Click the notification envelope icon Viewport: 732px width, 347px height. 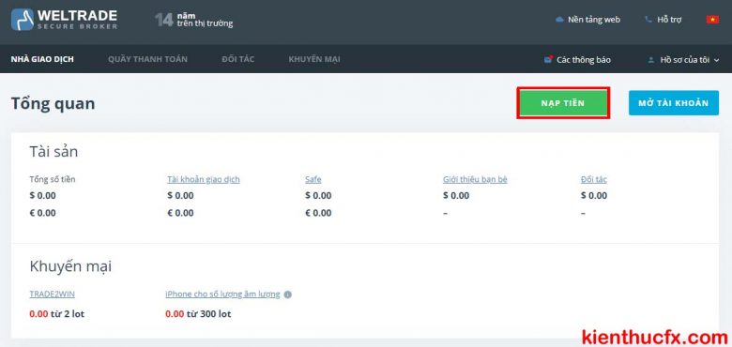(x=549, y=60)
